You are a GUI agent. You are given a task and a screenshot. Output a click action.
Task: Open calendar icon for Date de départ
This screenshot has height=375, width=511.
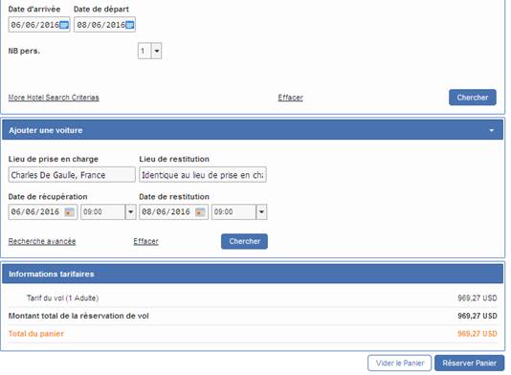(130, 25)
